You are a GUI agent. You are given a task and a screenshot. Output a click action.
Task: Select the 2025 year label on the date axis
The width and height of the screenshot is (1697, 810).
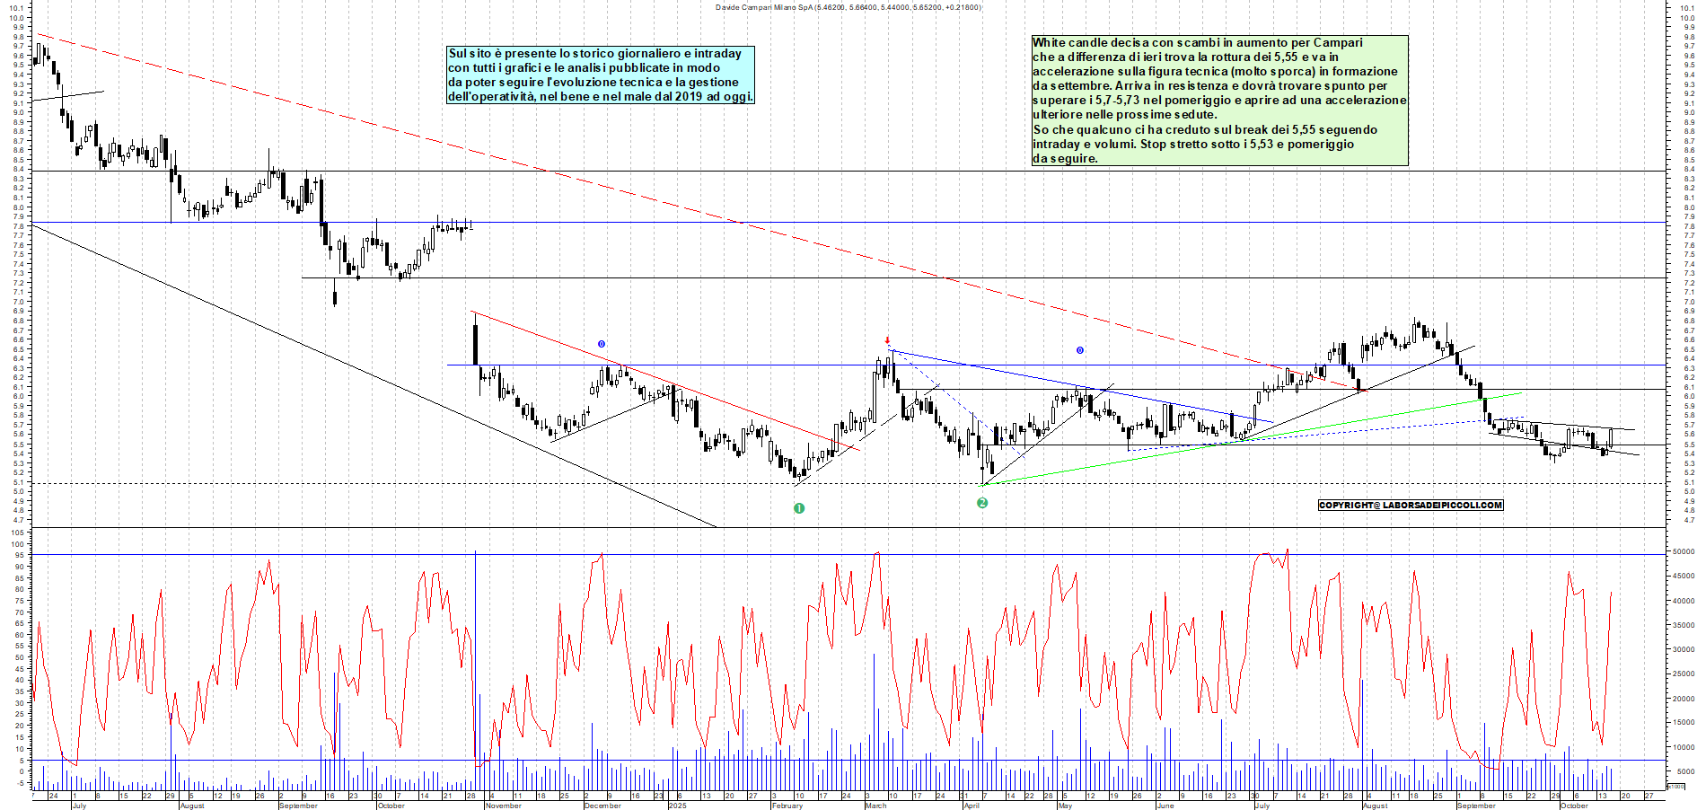coord(677,806)
